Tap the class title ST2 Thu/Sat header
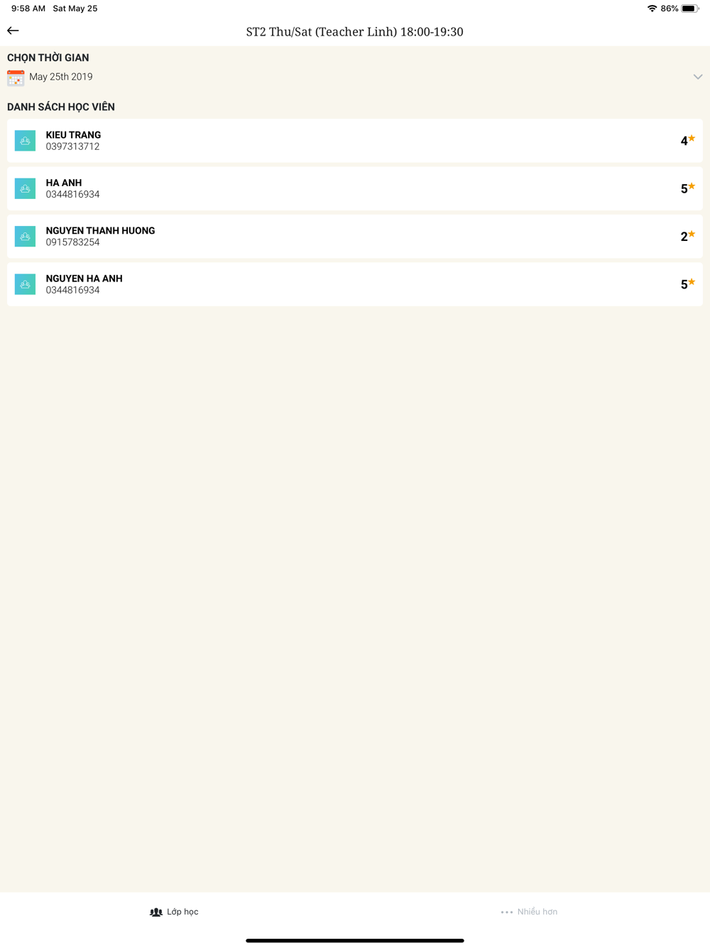Image resolution: width=710 pixels, height=948 pixels. [354, 32]
